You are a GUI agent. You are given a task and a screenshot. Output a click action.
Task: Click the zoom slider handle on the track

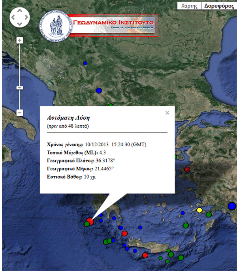click(x=20, y=88)
